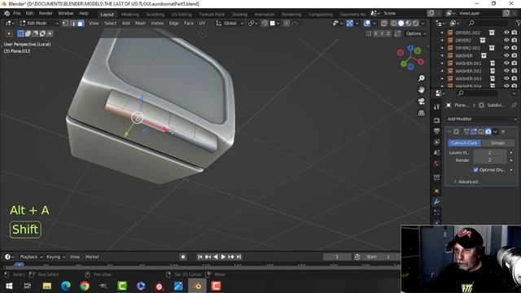Expand the Advanced modifier section

(466, 181)
